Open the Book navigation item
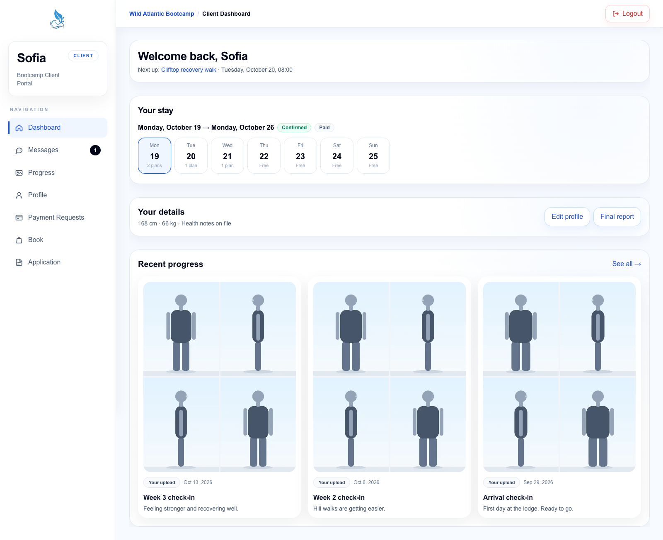 (x=58, y=240)
